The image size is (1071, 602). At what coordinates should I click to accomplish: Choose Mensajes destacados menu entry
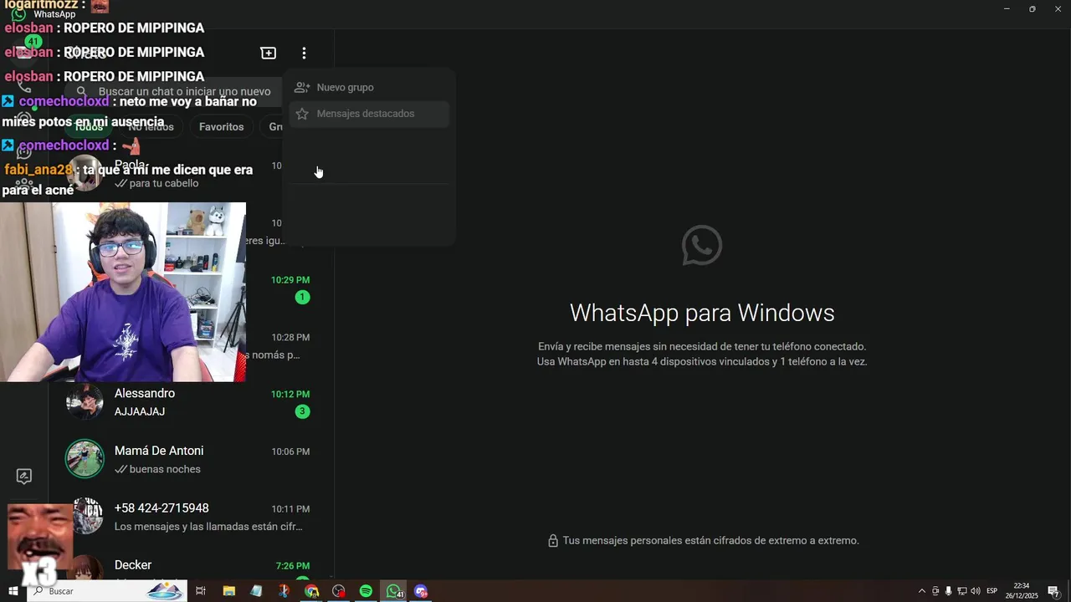pos(369,114)
